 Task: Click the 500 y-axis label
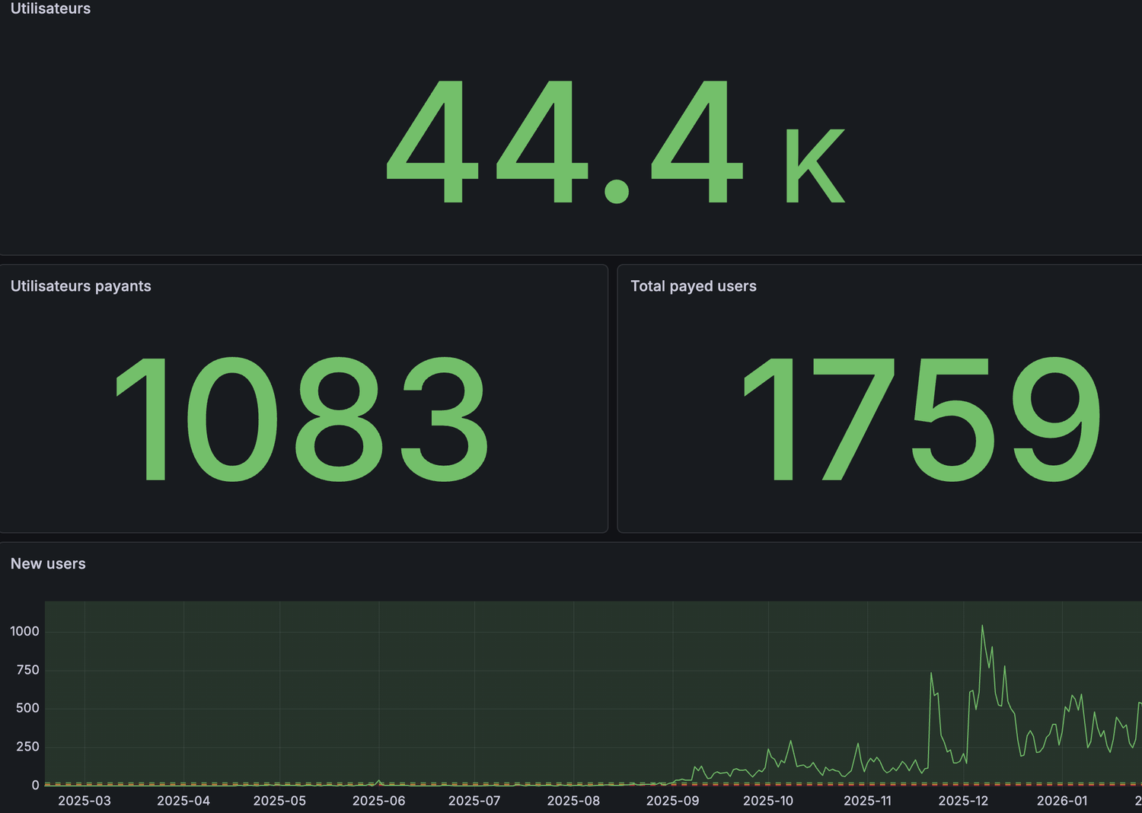[27, 708]
